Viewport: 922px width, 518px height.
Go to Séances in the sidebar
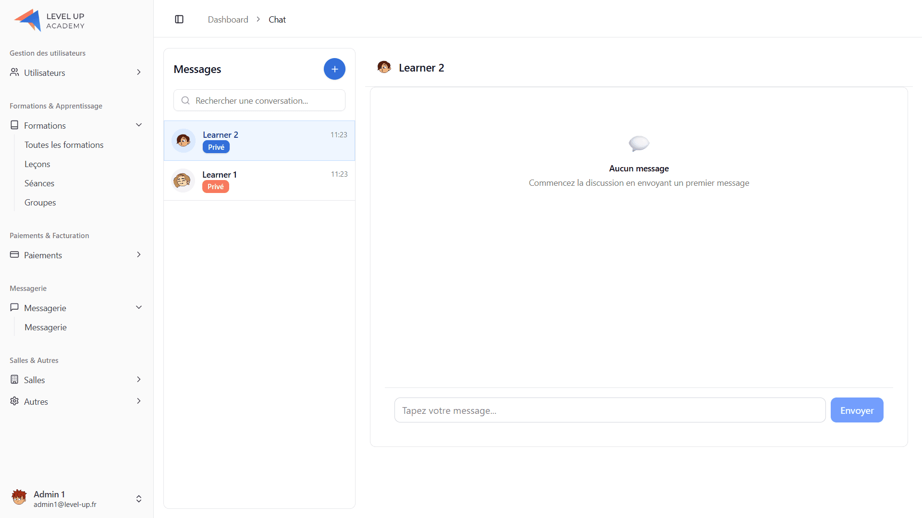(x=39, y=183)
